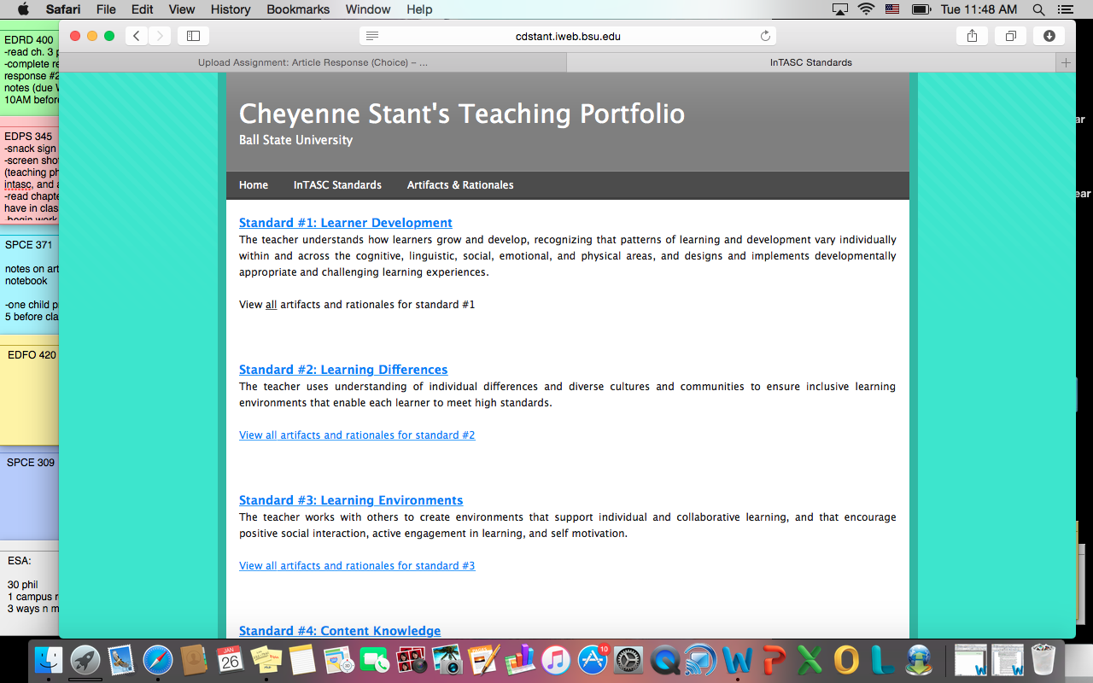This screenshot has height=683, width=1093.
Task: Show all tabs overview button
Action: pos(1010,36)
